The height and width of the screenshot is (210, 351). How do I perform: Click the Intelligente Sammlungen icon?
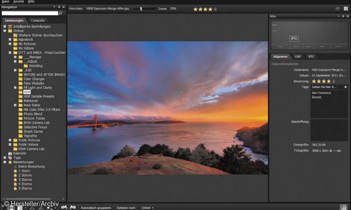click(10, 27)
